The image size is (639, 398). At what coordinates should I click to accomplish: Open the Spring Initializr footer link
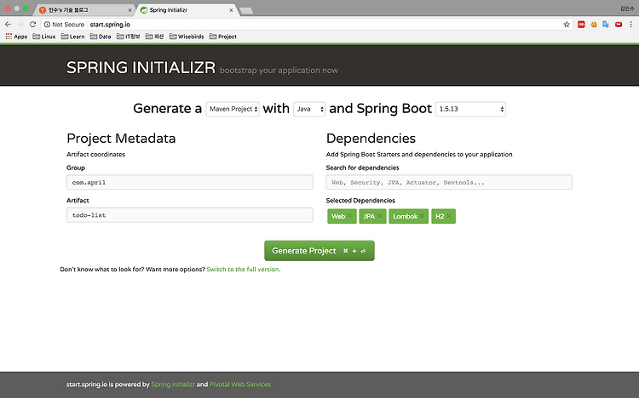[x=173, y=384]
